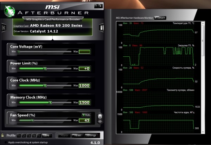Click the cooler tachometer RPM graph
Screen dimensions: 211x145
point(158,101)
